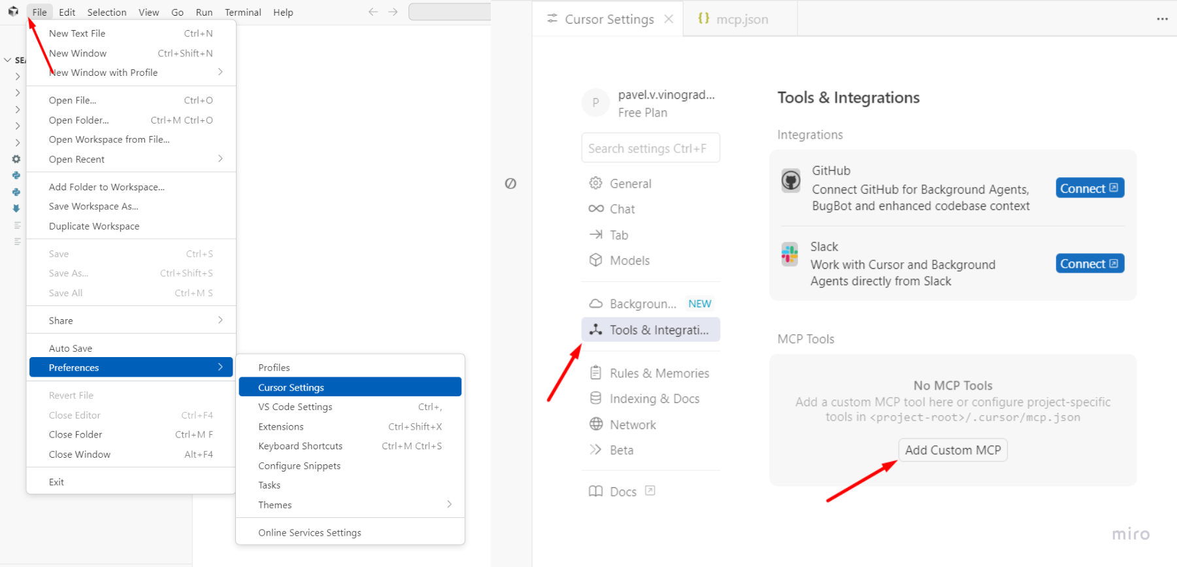This screenshot has width=1177, height=567.
Task: Open the Selection menu
Action: 107,12
